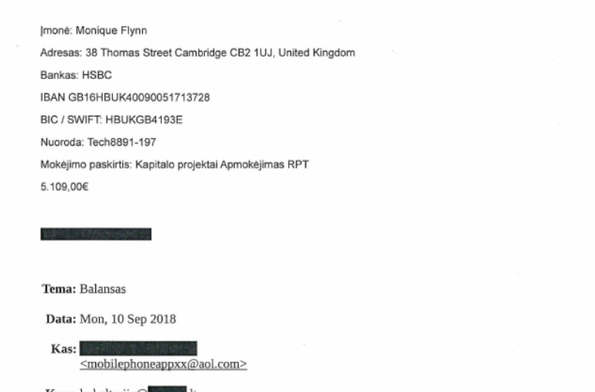The image size is (595, 392).
Task: Click the BIC / SWIFT code HBUKGB4193E
Action: [x=144, y=120]
